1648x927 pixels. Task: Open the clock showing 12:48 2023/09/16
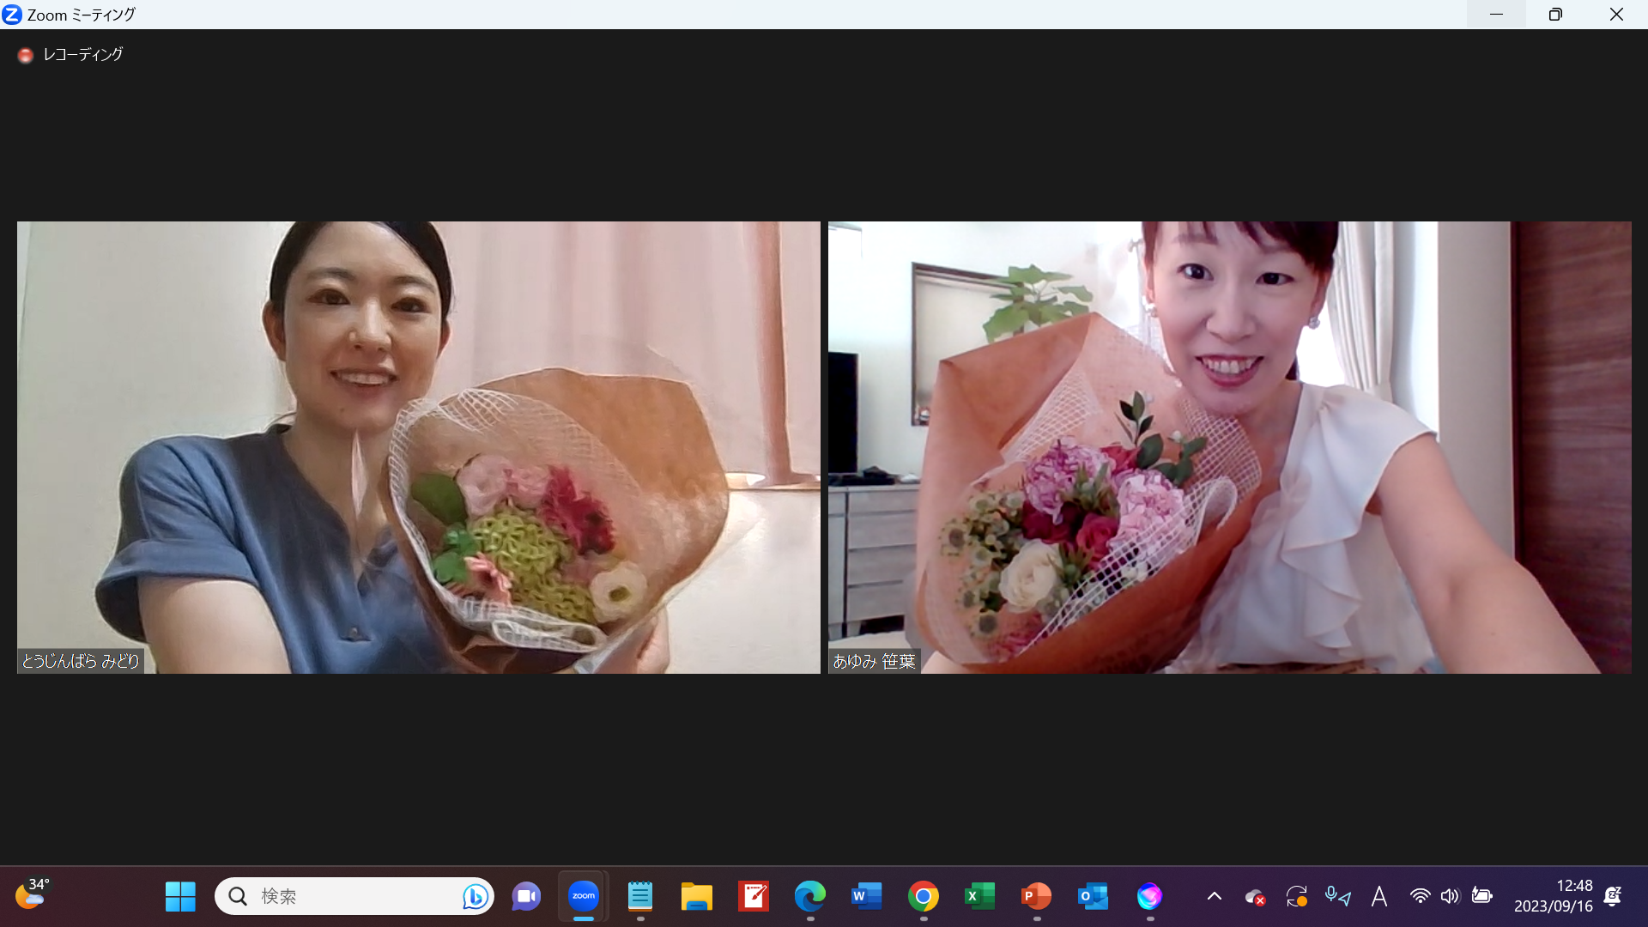click(1554, 896)
